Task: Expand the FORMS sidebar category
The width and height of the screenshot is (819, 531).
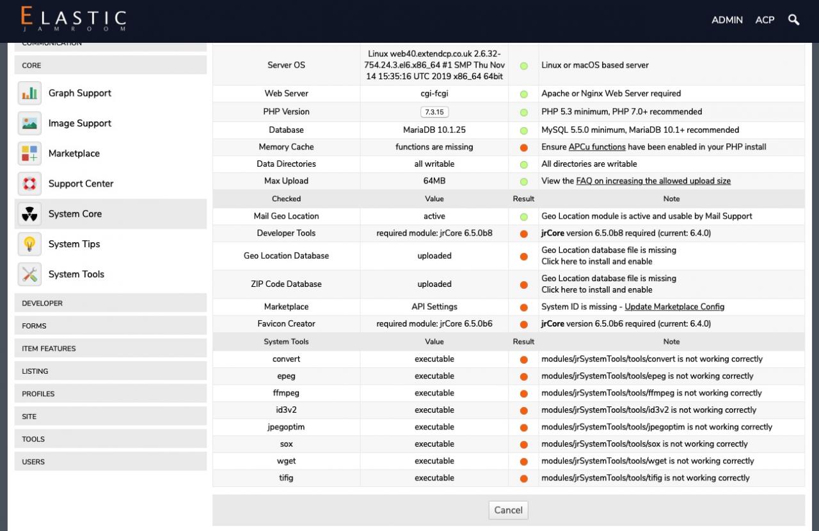Action: pos(110,326)
